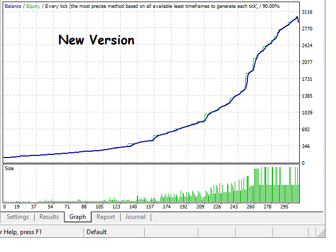The height and width of the screenshot is (252, 336).
Task: Click the 1731 value on balance axis
Action: click(x=307, y=79)
